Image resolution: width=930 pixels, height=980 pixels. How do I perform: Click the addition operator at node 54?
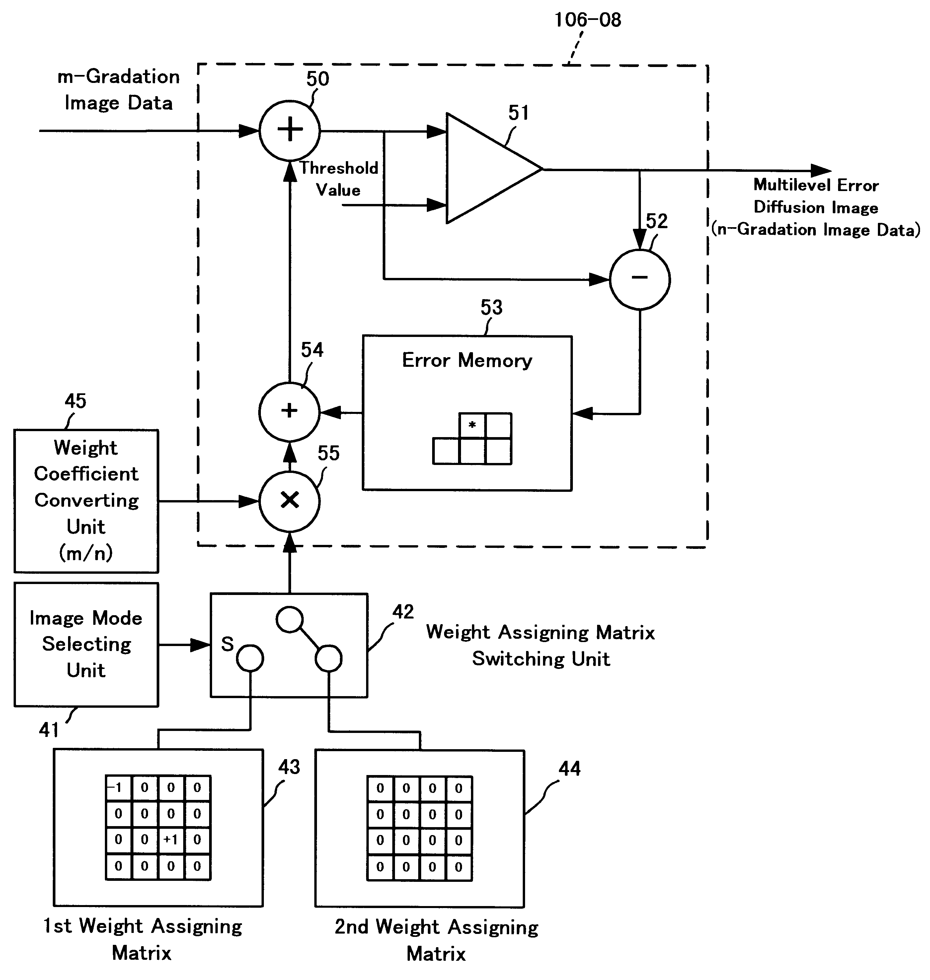pyautogui.click(x=297, y=409)
